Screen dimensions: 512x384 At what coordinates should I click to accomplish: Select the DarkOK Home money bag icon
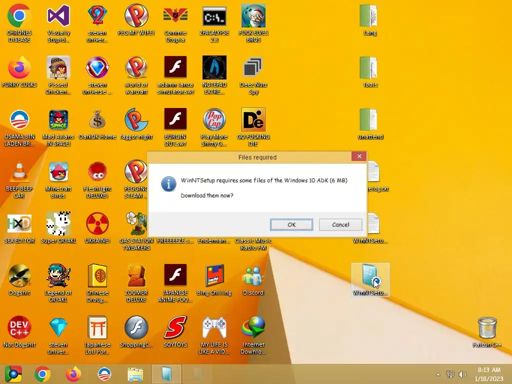coord(97,124)
